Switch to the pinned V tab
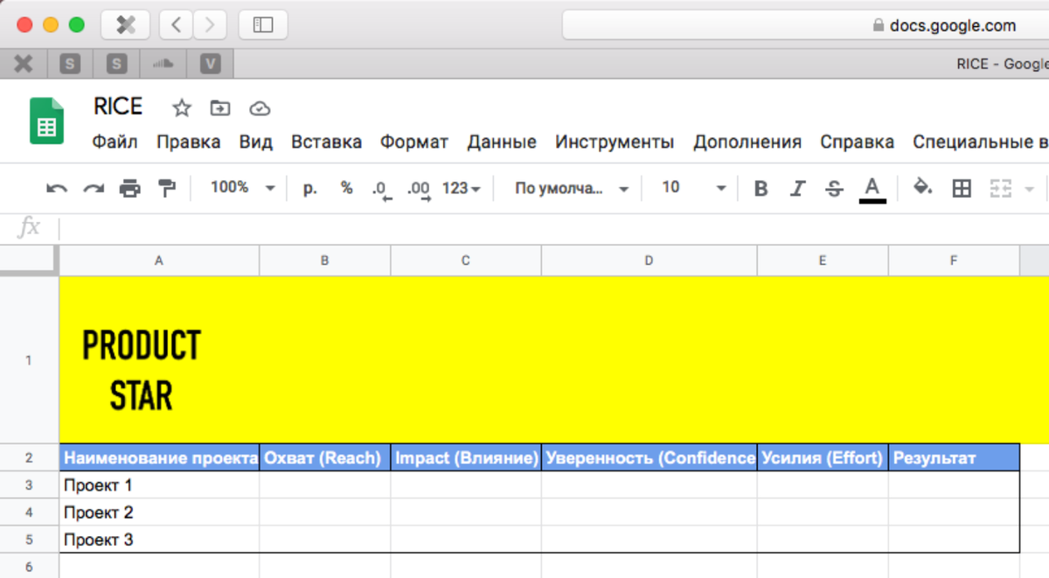 (210, 64)
